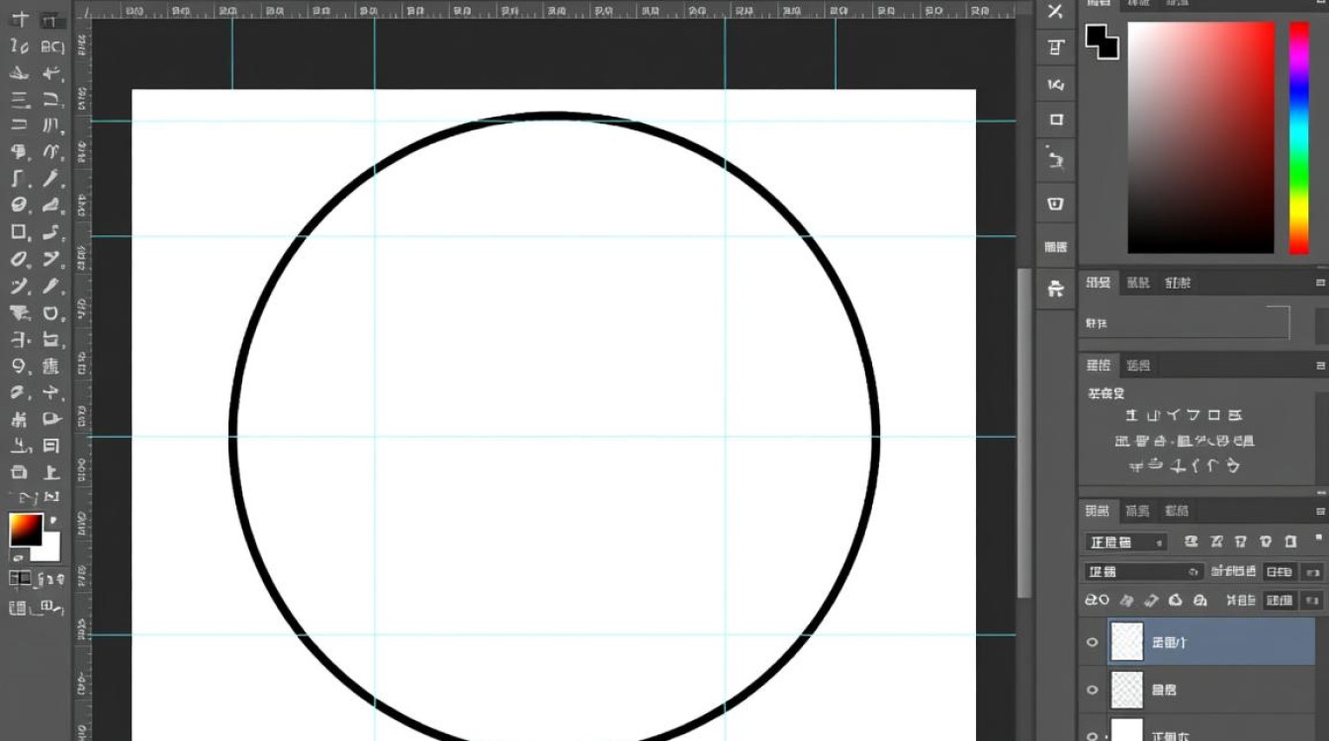The width and height of the screenshot is (1329, 741).
Task: Click the foreground color swatch in the toolbox
Action: [x=26, y=530]
